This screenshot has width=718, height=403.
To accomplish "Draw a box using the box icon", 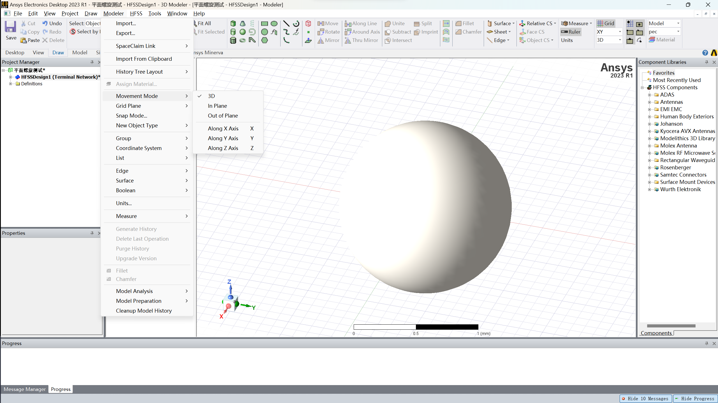I will (233, 24).
